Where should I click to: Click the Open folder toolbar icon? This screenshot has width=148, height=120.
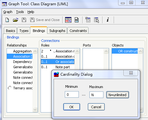coord(16,20)
